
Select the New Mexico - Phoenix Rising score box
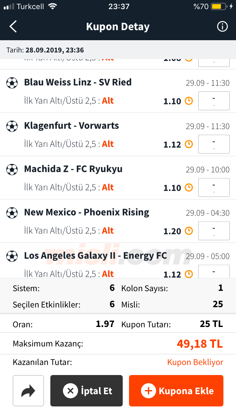coord(214,231)
